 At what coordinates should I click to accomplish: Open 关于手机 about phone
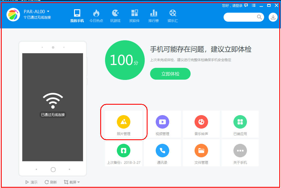point(240,153)
